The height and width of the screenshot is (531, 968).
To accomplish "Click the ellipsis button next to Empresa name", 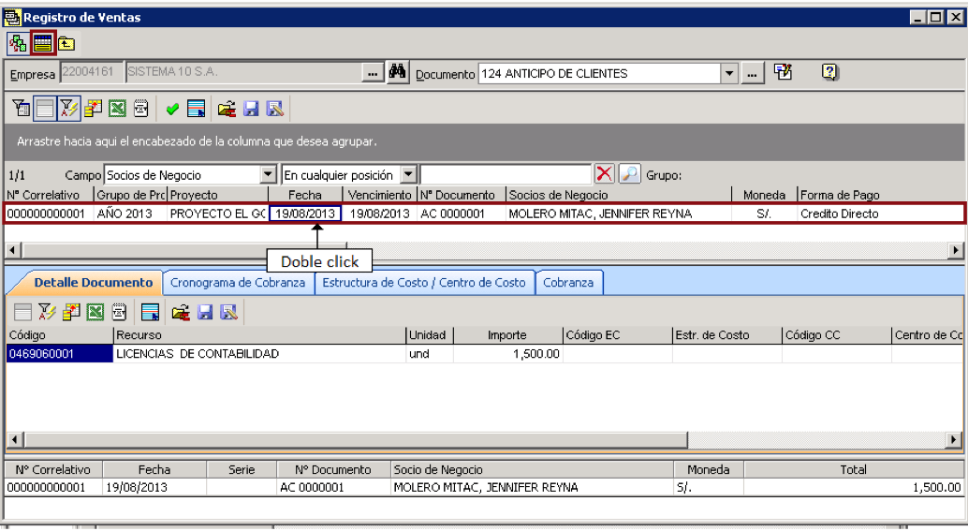I will pyautogui.click(x=373, y=73).
